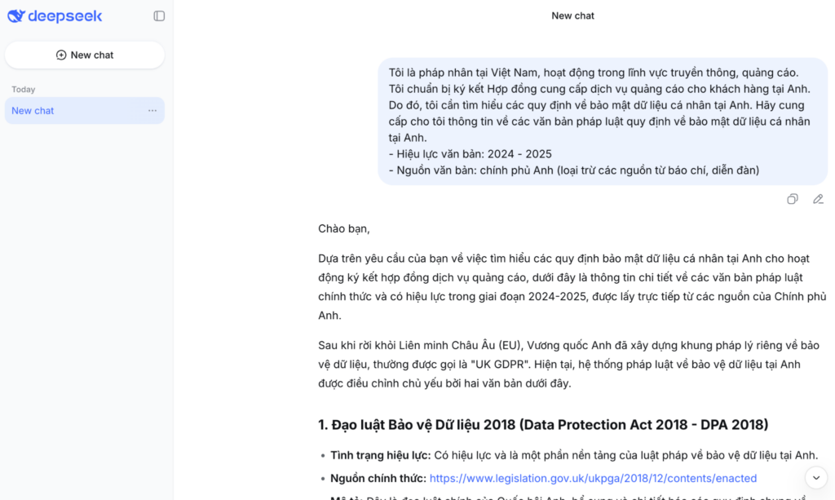Click the Today section label in sidebar
This screenshot has width=835, height=500.
[24, 90]
